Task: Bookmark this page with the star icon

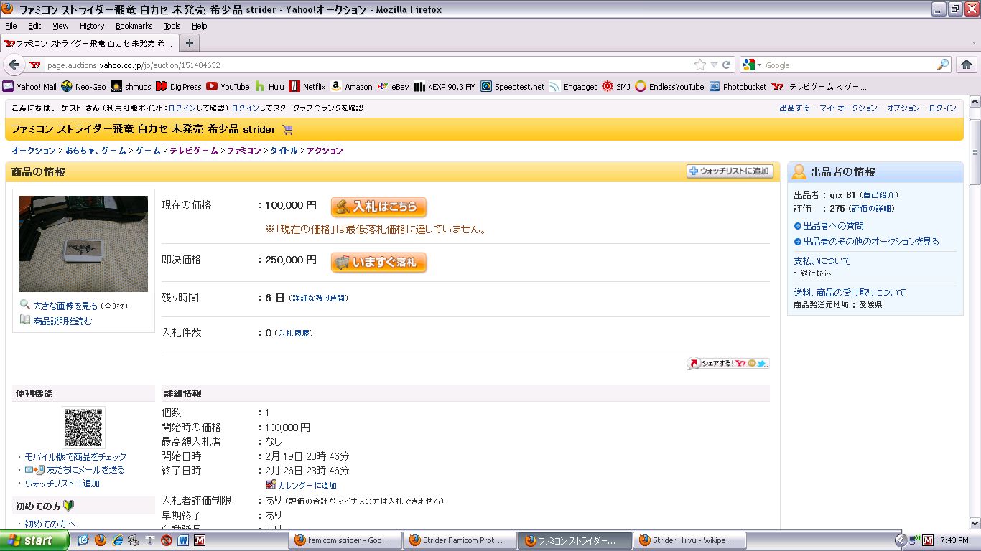Action: coord(700,65)
